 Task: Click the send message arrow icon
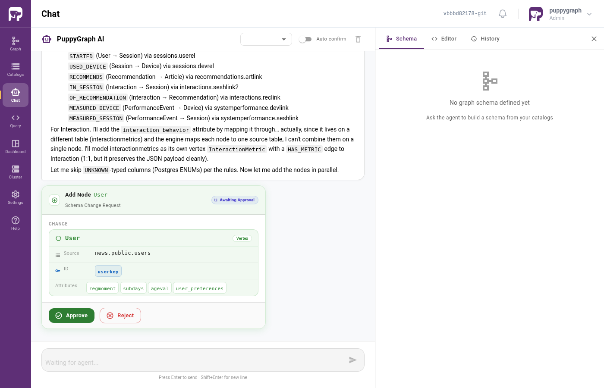click(353, 360)
